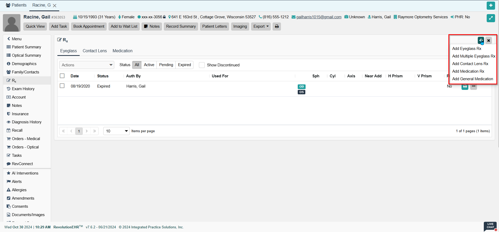Check the select-all header checkbox
Viewport: 499px width, 232px height.
62,76
